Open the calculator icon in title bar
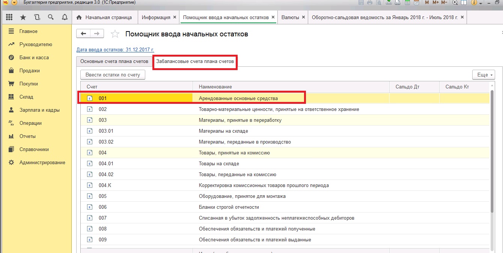This screenshot has width=503, height=253. (407, 3)
